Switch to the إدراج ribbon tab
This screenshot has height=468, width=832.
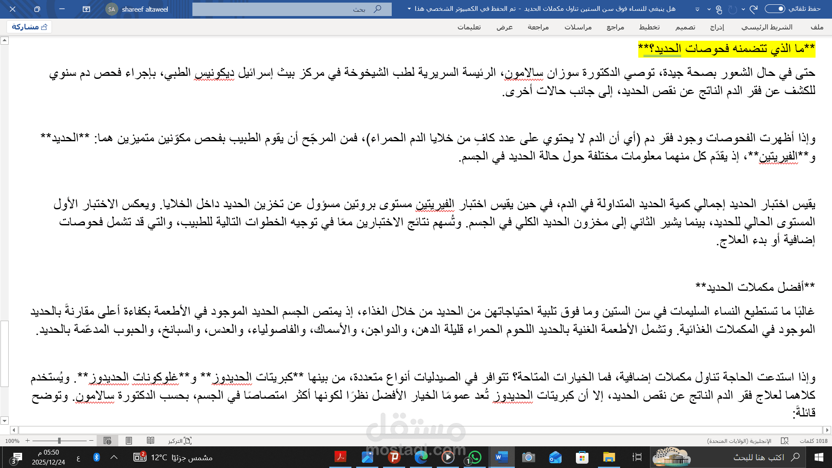point(717,27)
